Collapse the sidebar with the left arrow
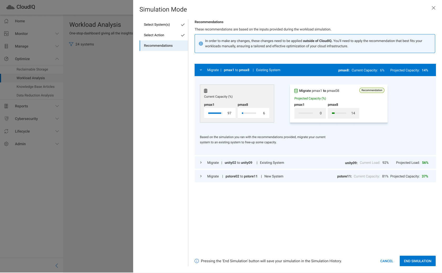The height and width of the screenshot is (273, 442). coord(57,266)
